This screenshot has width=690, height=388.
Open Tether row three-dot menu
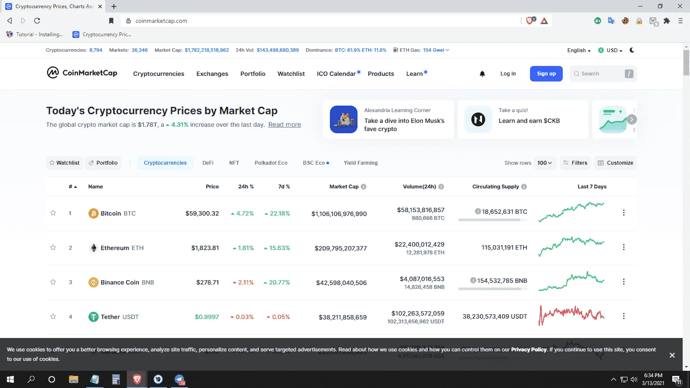pos(624,316)
